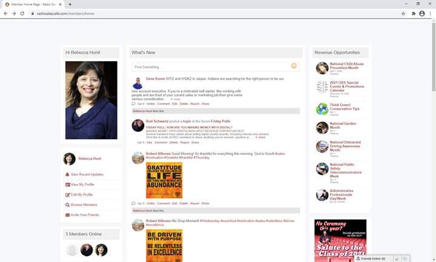
Task: Click the envelope icon for Invite Your Friends
Action: coord(68,215)
